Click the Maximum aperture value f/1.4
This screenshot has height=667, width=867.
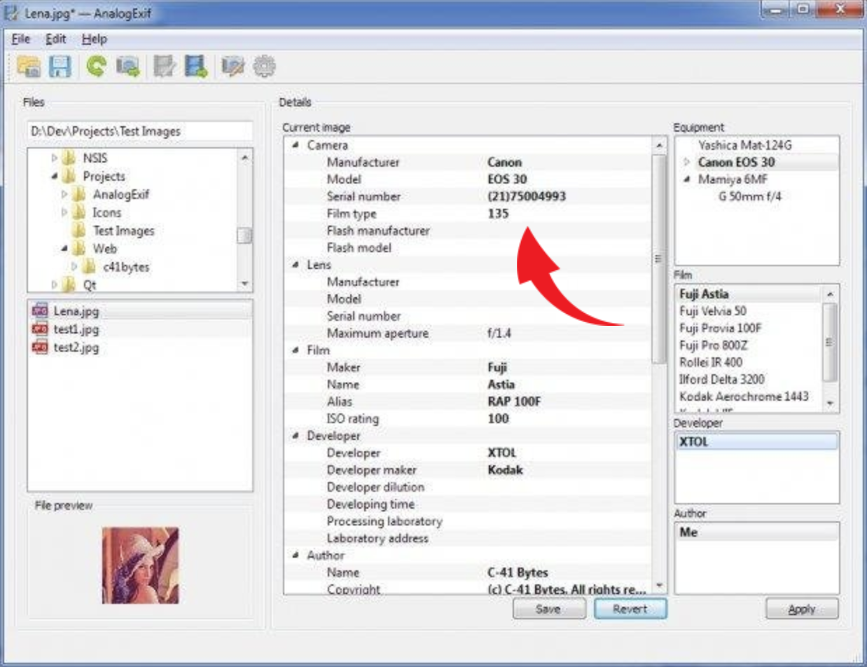[499, 333]
